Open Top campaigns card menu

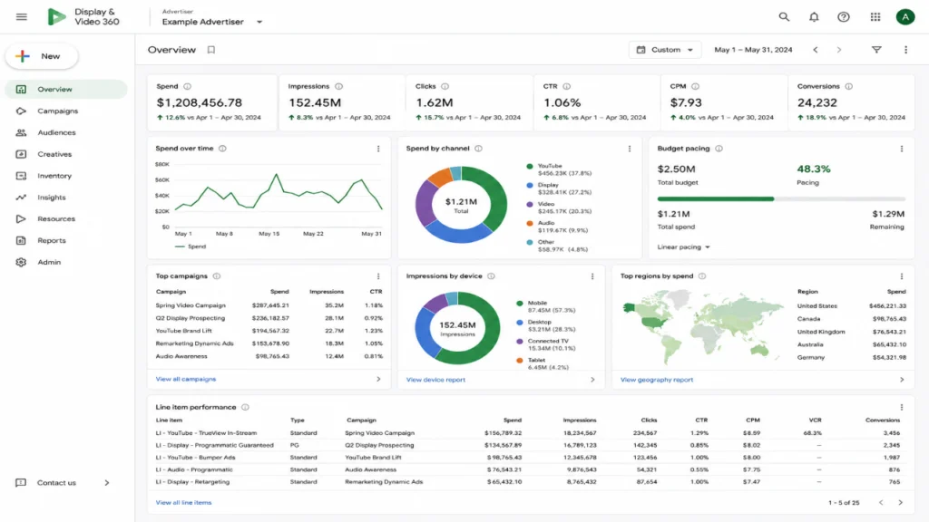378,276
